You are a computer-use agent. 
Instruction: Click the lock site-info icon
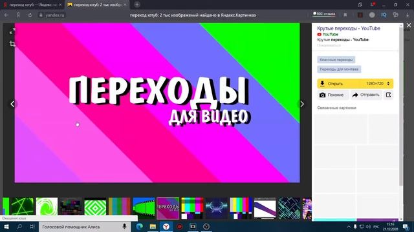tap(41, 15)
